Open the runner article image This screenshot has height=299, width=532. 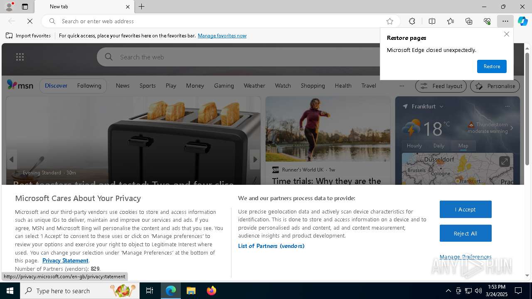(x=328, y=129)
